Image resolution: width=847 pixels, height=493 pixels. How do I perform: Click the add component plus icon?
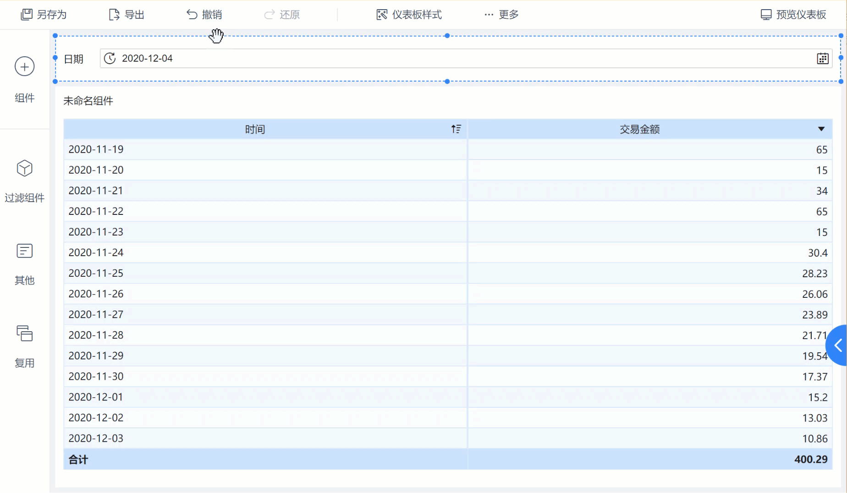point(24,66)
